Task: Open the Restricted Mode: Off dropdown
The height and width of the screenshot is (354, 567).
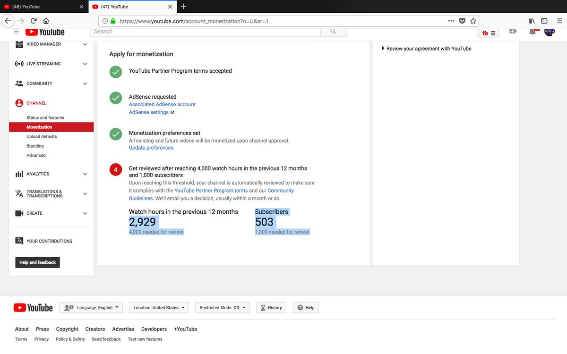Action: 223,308
